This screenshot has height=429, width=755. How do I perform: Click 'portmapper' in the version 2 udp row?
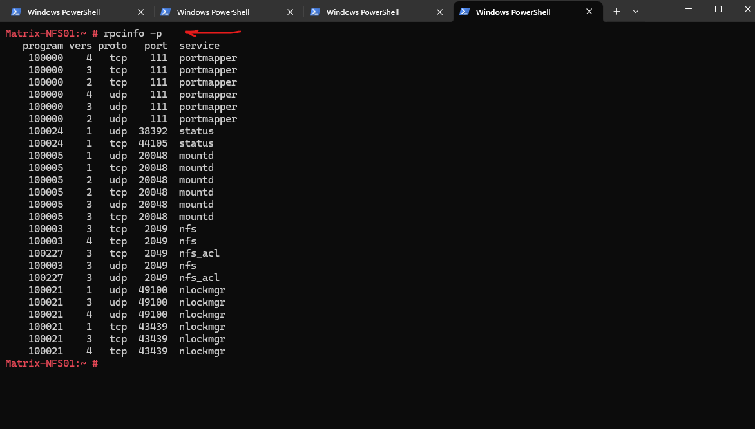[208, 119]
